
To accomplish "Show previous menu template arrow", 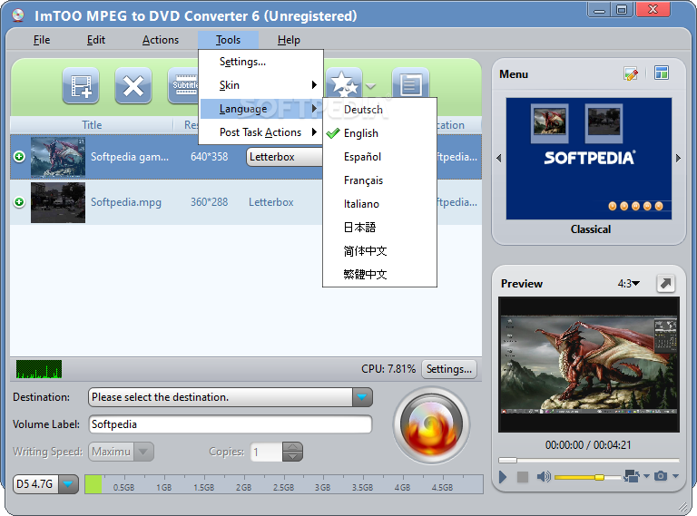I will [x=499, y=158].
